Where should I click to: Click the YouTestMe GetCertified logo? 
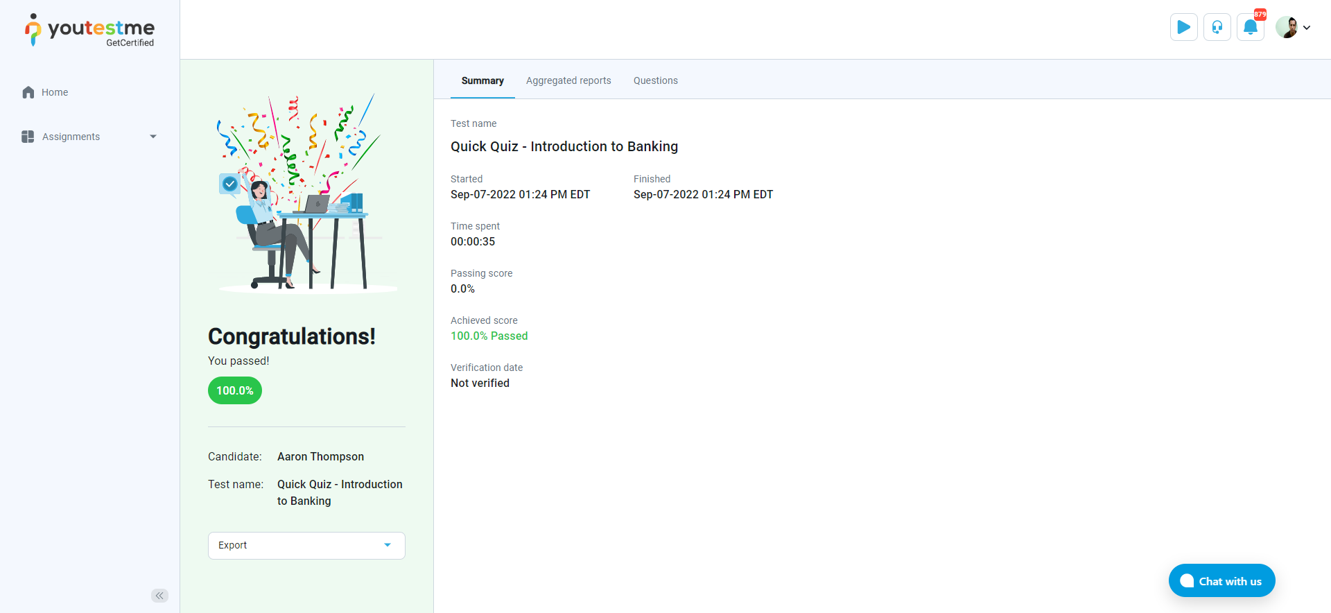coord(89,30)
